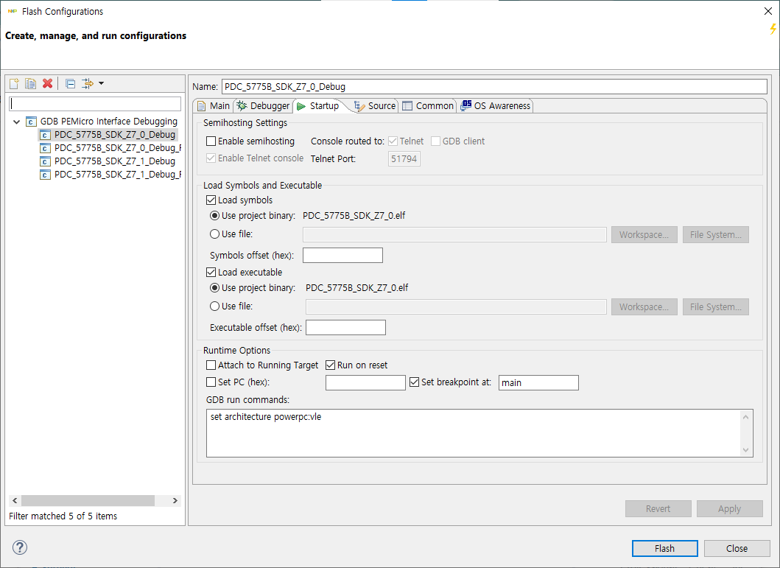Viewport: 780px width, 568px height.
Task: Click the Flash button
Action: 664,548
